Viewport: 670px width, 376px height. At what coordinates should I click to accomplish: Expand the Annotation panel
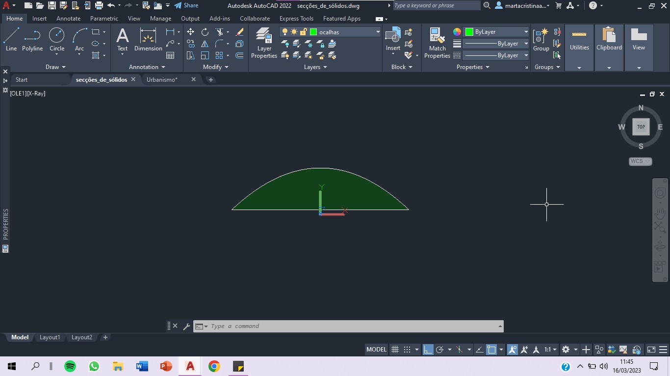pyautogui.click(x=147, y=67)
